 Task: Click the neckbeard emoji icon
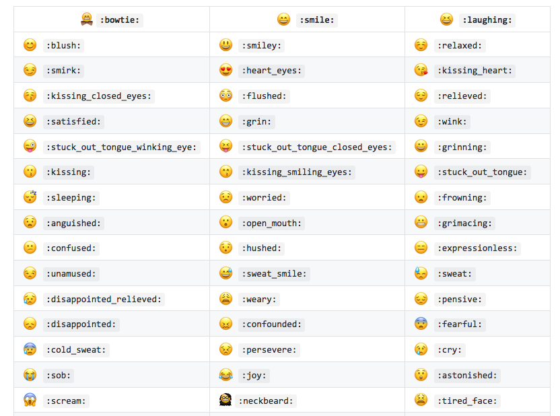pyautogui.click(x=225, y=401)
